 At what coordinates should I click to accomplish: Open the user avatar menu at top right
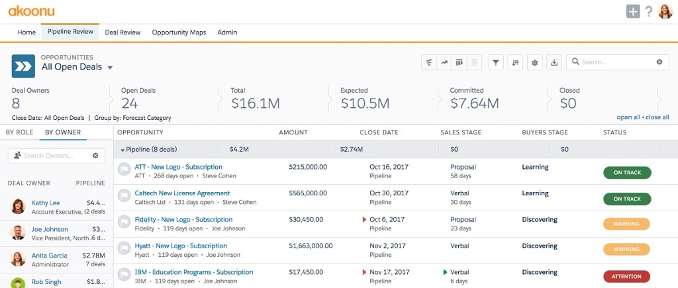pyautogui.click(x=665, y=11)
